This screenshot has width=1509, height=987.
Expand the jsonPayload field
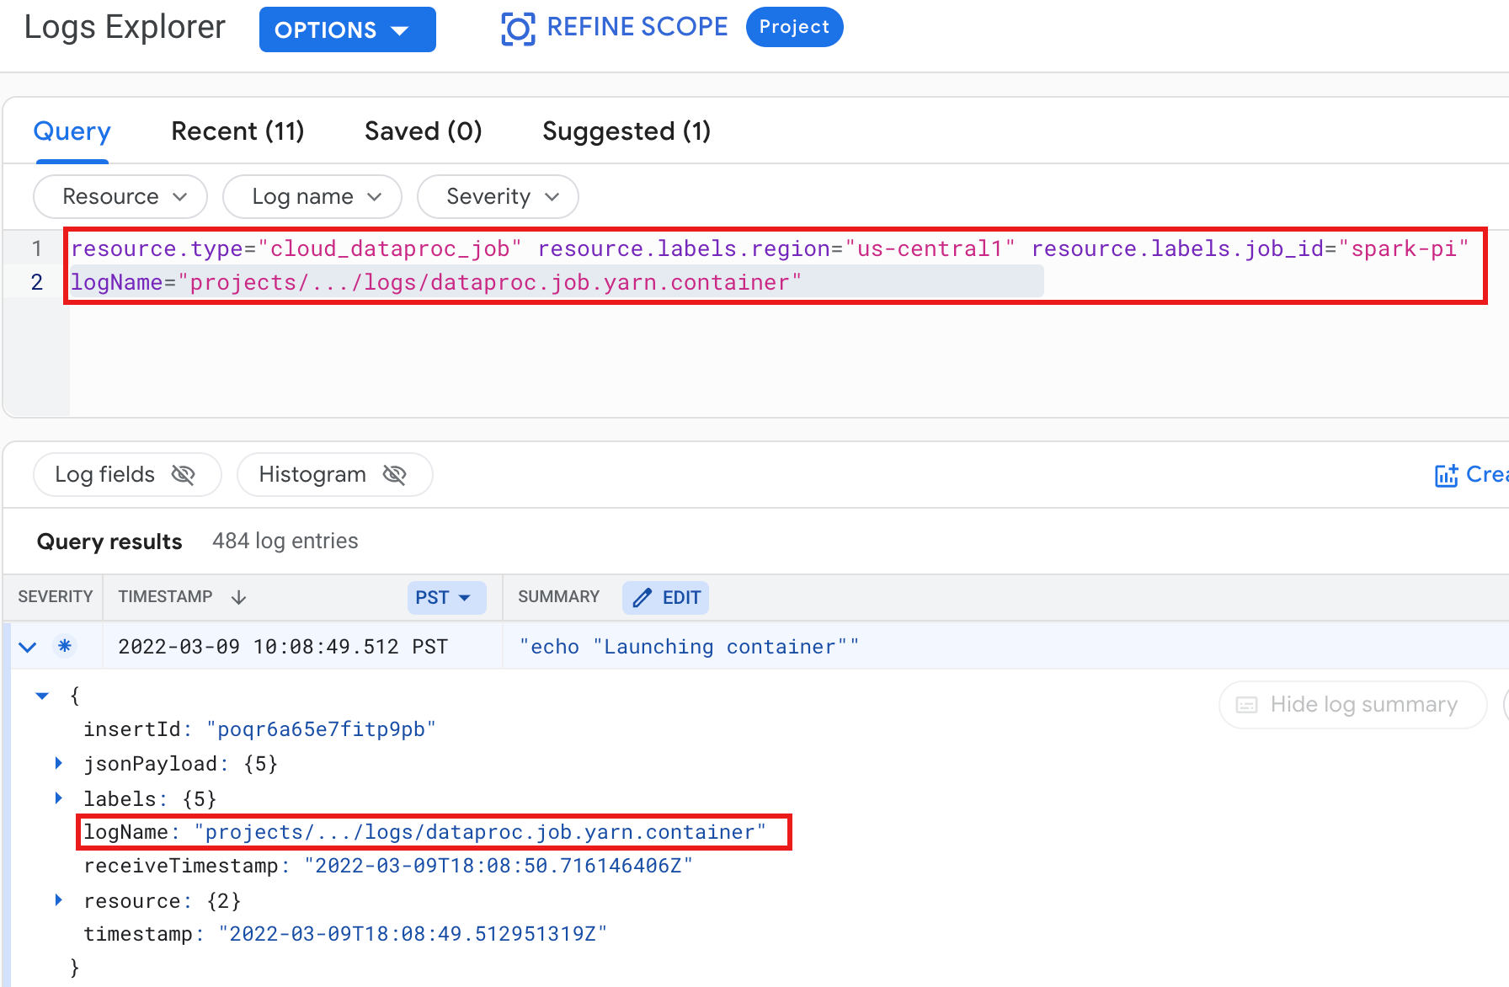(x=59, y=764)
